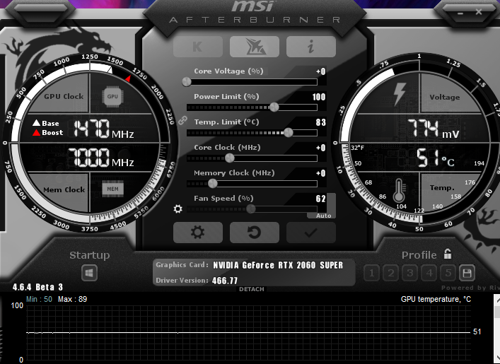This screenshot has height=364, width=500.
Task: Minimize the Afterburner window
Action: (x=460, y=13)
